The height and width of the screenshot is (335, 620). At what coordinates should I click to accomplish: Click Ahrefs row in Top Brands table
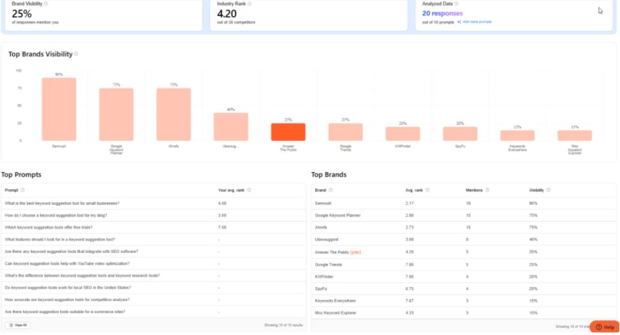pos(464,227)
